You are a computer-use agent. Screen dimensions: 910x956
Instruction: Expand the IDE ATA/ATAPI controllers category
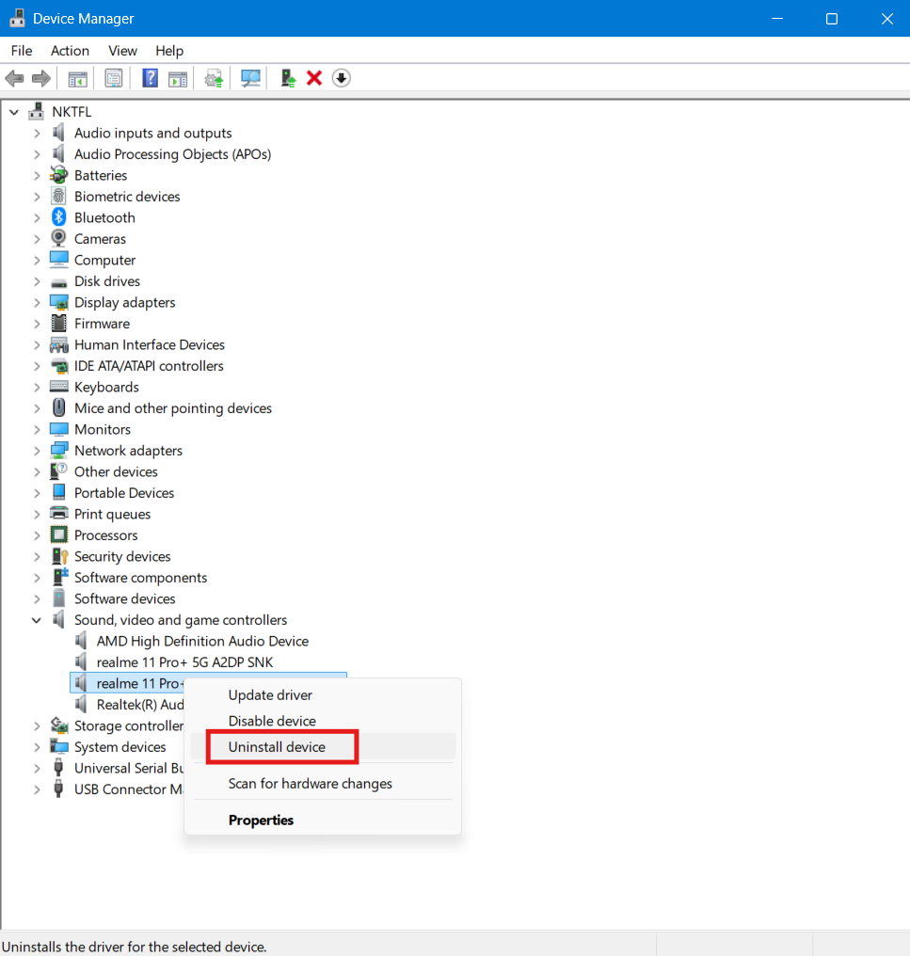pyautogui.click(x=37, y=366)
